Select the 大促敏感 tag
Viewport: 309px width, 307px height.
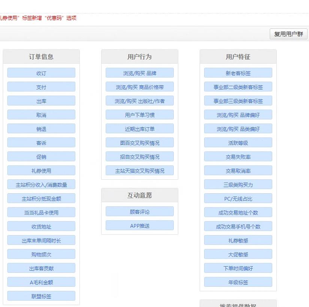(x=238, y=254)
